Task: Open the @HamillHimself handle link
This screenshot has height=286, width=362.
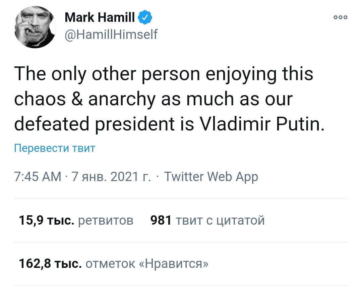Action: [111, 35]
